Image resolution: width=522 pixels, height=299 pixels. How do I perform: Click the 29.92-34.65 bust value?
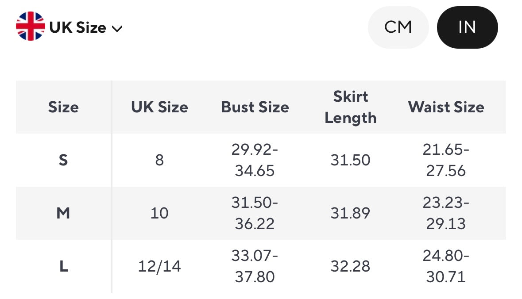(255, 160)
